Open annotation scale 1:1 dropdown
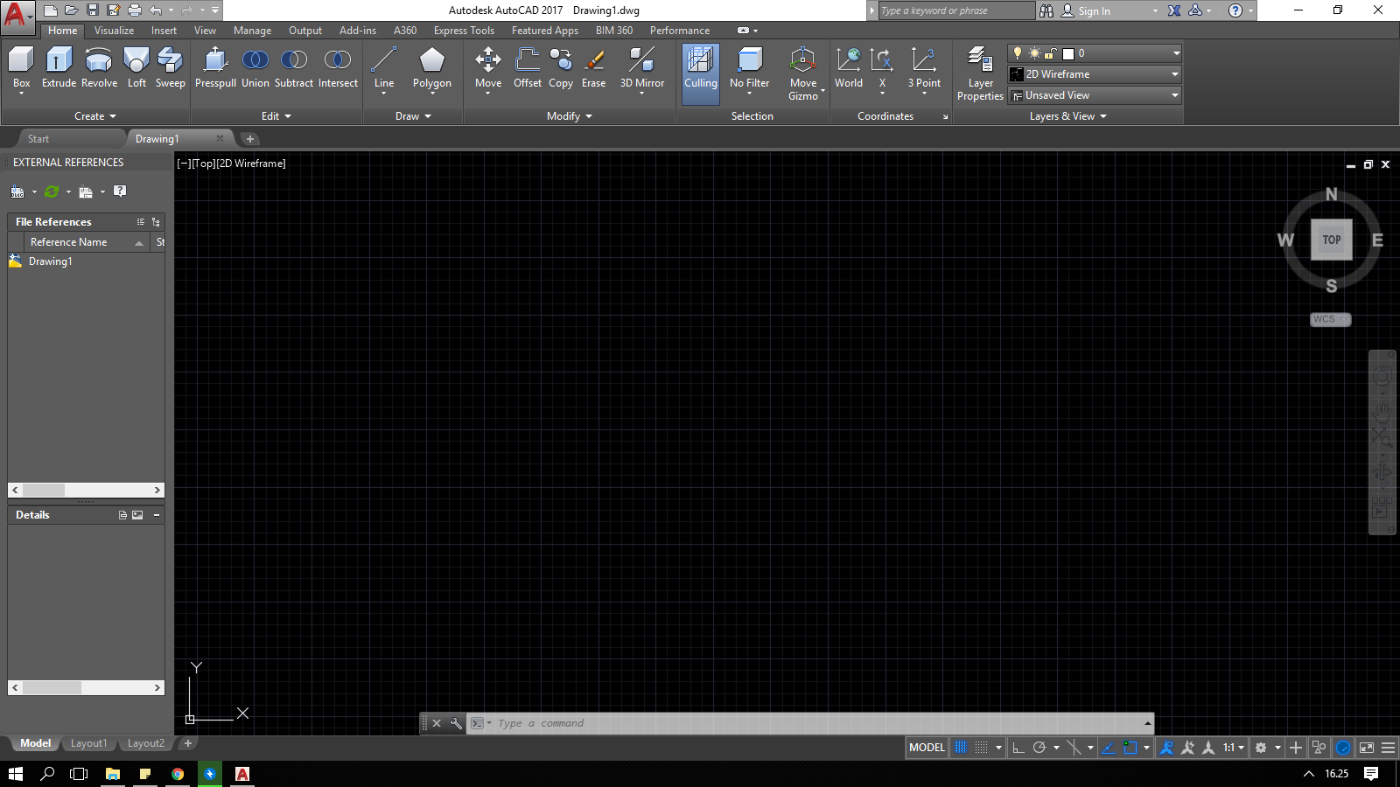 1234,748
